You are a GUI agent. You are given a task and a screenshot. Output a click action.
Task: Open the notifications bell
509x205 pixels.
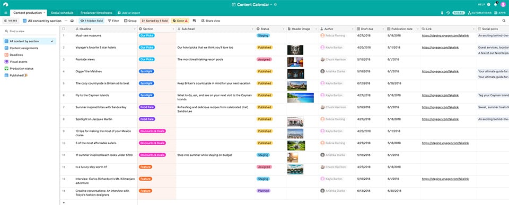(x=496, y=5)
